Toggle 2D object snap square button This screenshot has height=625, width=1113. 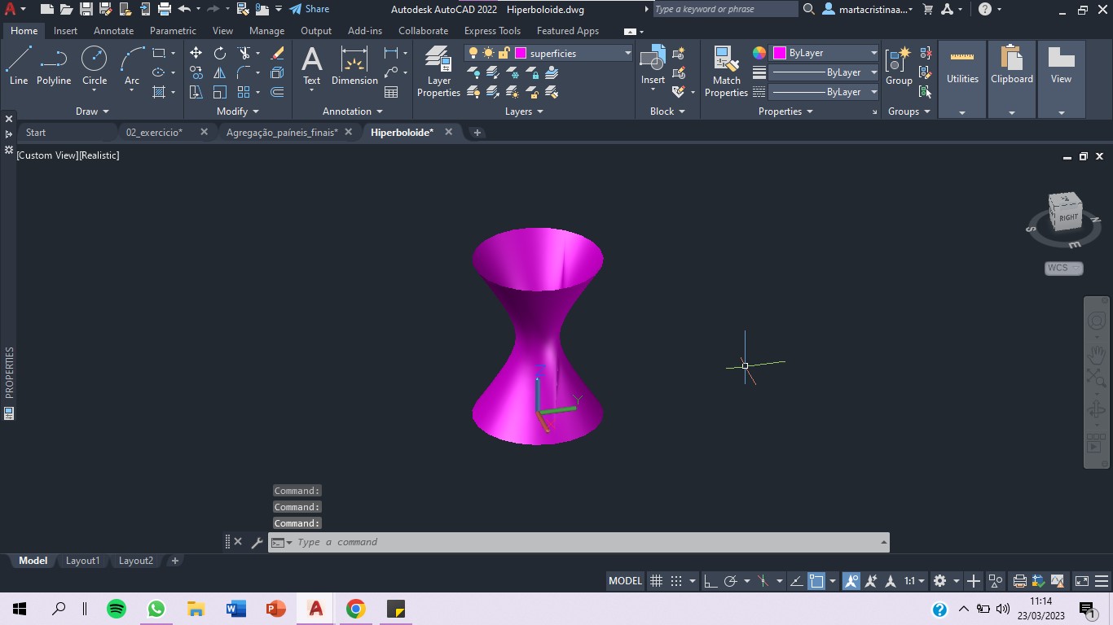click(x=816, y=581)
